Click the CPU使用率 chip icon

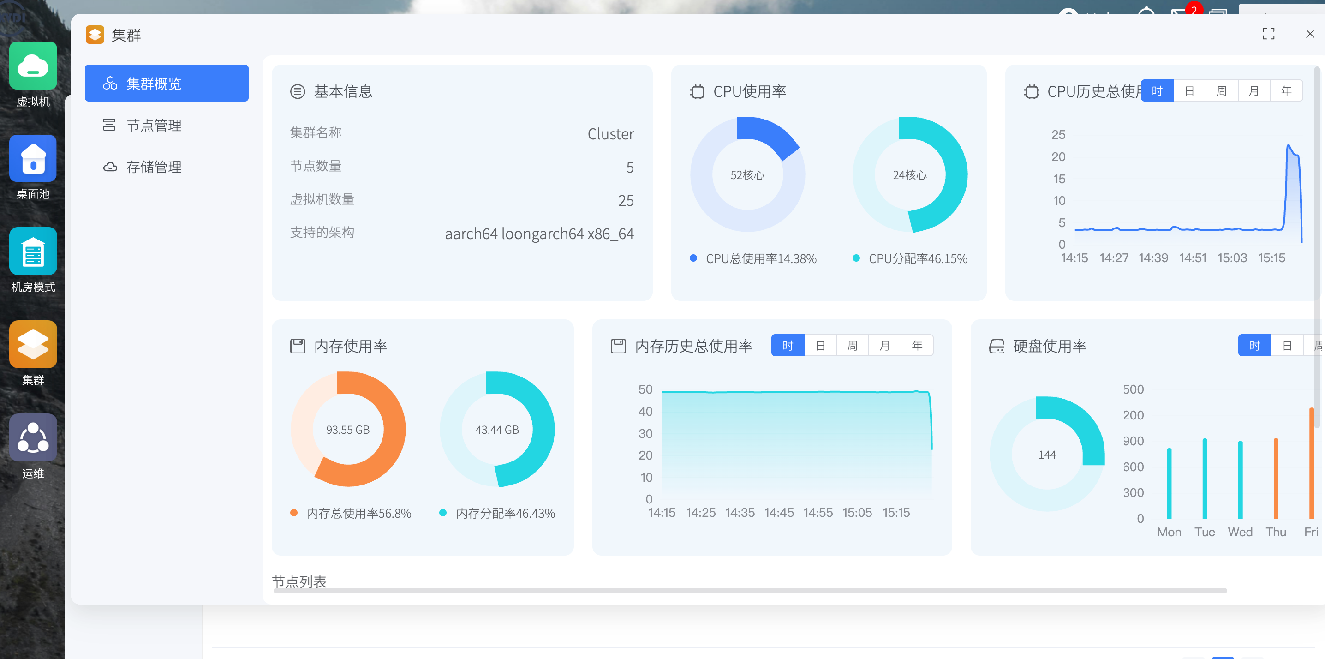coord(697,91)
